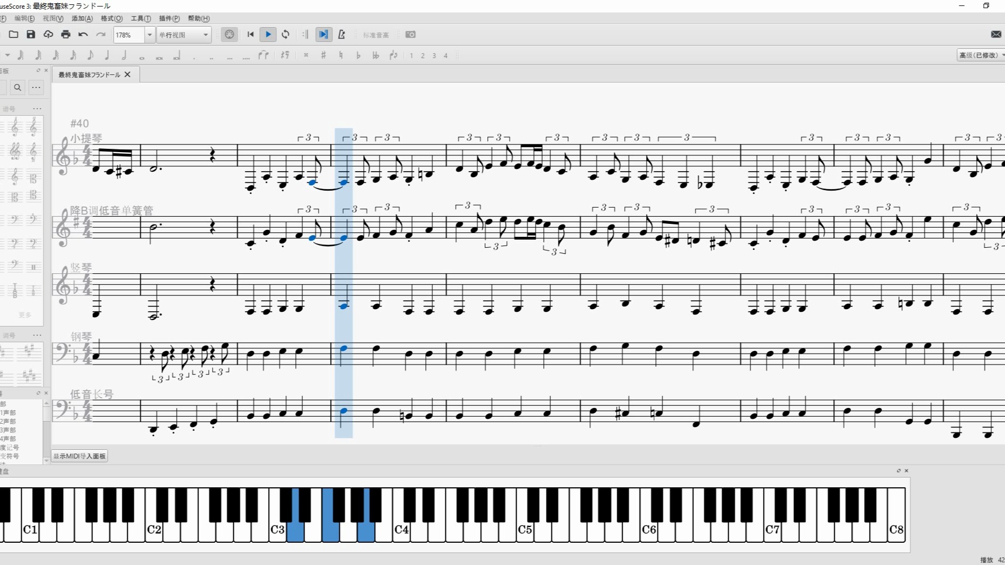Image resolution: width=1005 pixels, height=565 pixels.
Task: Search the palette with the magnifier icon
Action: 17,87
